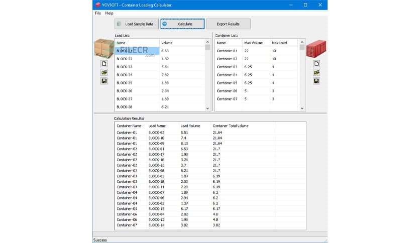Image resolution: width=420 pixels, height=243 pixels.
Task: Select the results row with BLOCK-16
Action: pyautogui.click(x=210, y=160)
